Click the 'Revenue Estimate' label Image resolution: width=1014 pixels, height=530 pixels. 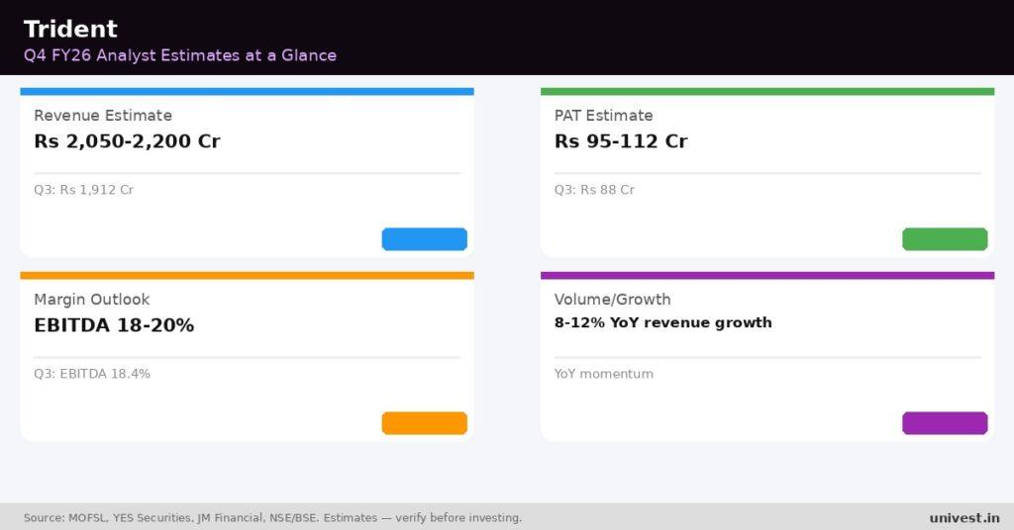pyautogui.click(x=103, y=116)
